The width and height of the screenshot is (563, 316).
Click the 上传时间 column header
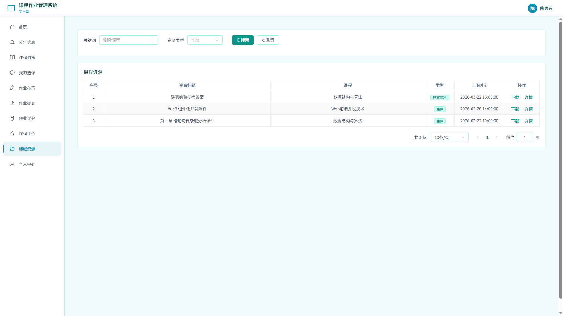click(479, 85)
